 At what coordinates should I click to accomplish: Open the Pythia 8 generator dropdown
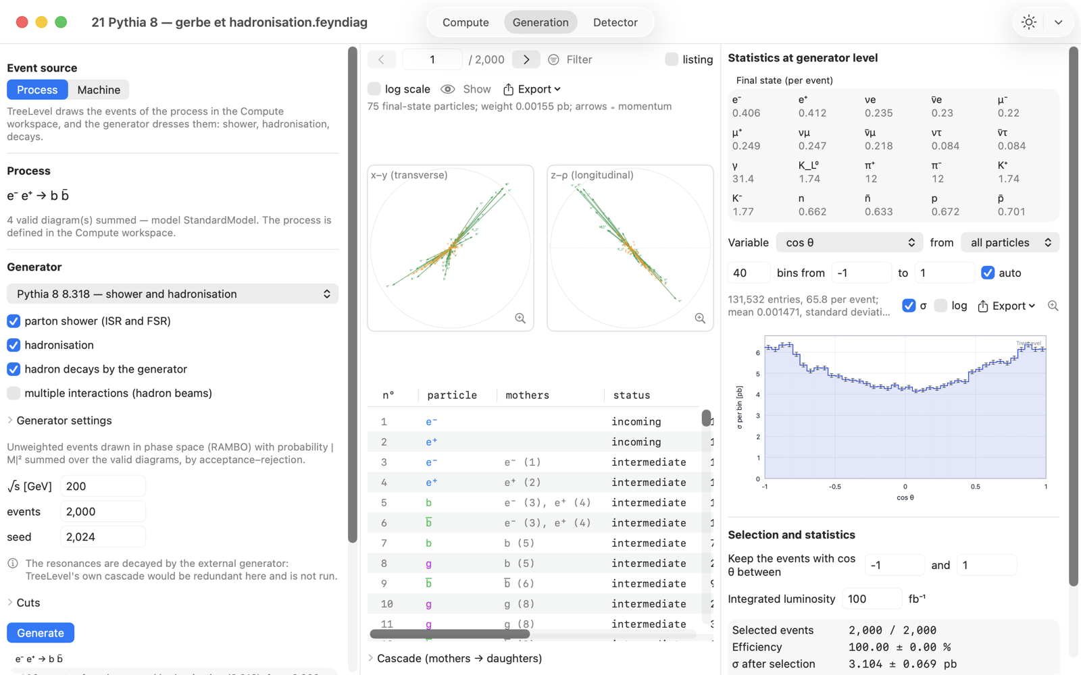point(172,294)
